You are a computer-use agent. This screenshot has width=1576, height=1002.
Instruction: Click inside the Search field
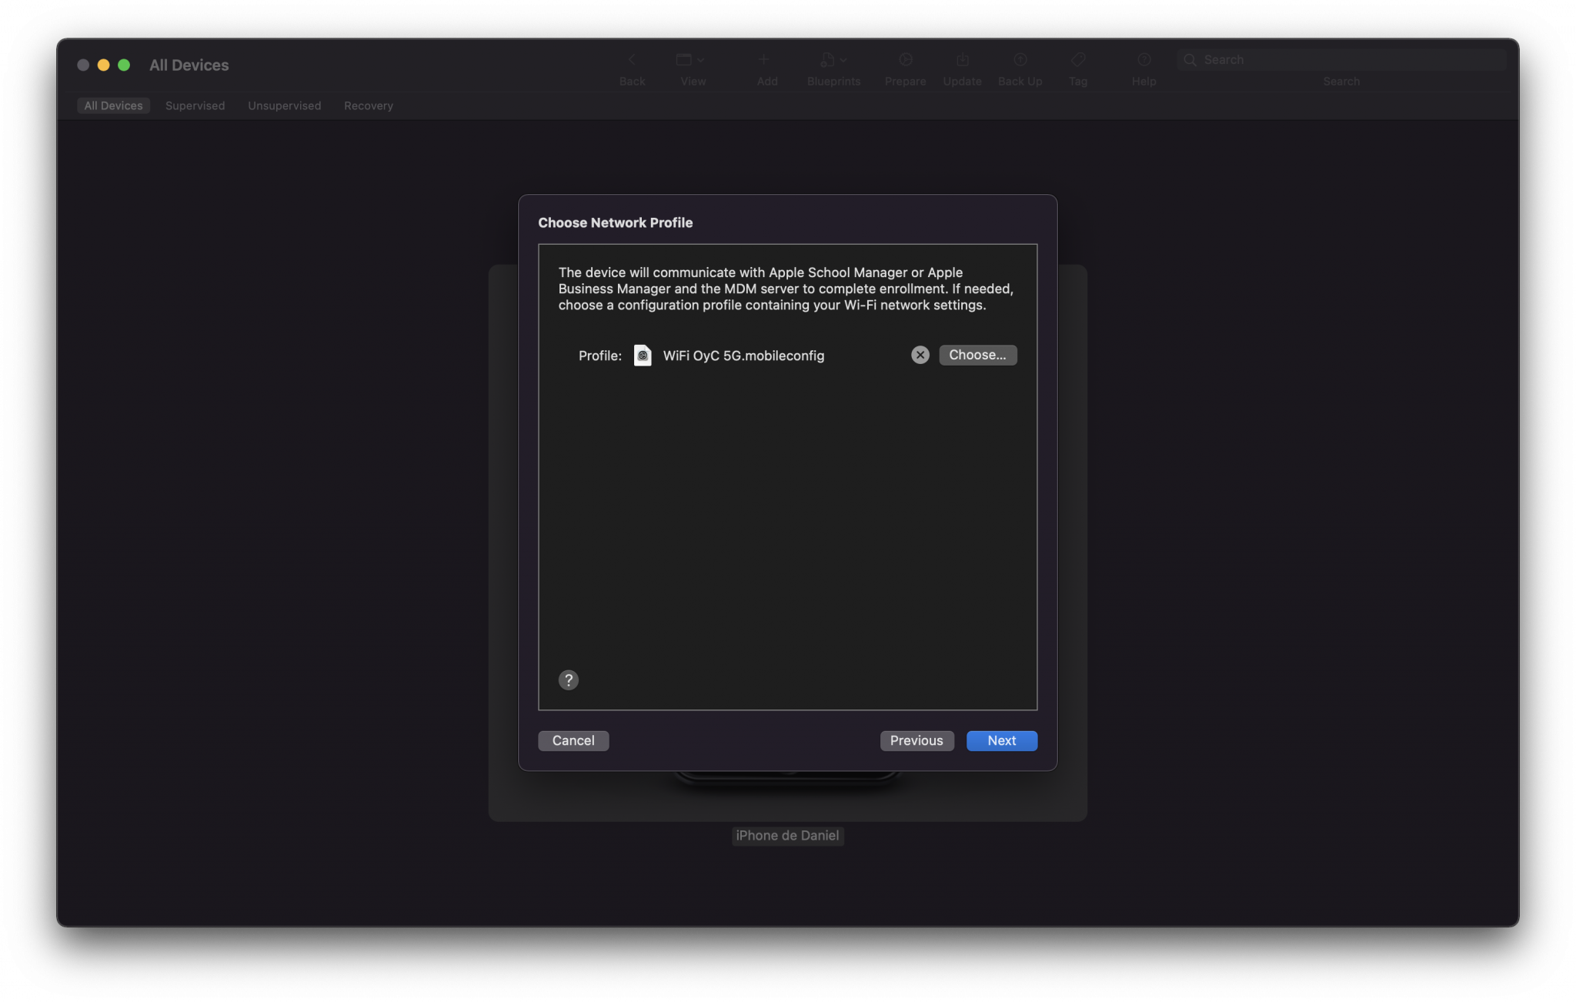click(x=1341, y=59)
